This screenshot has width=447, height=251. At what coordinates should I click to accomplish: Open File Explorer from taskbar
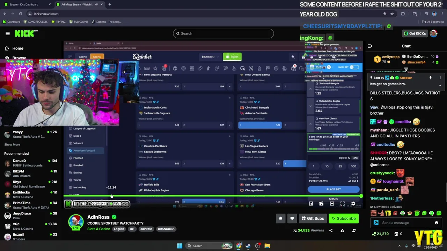click(x=267, y=246)
